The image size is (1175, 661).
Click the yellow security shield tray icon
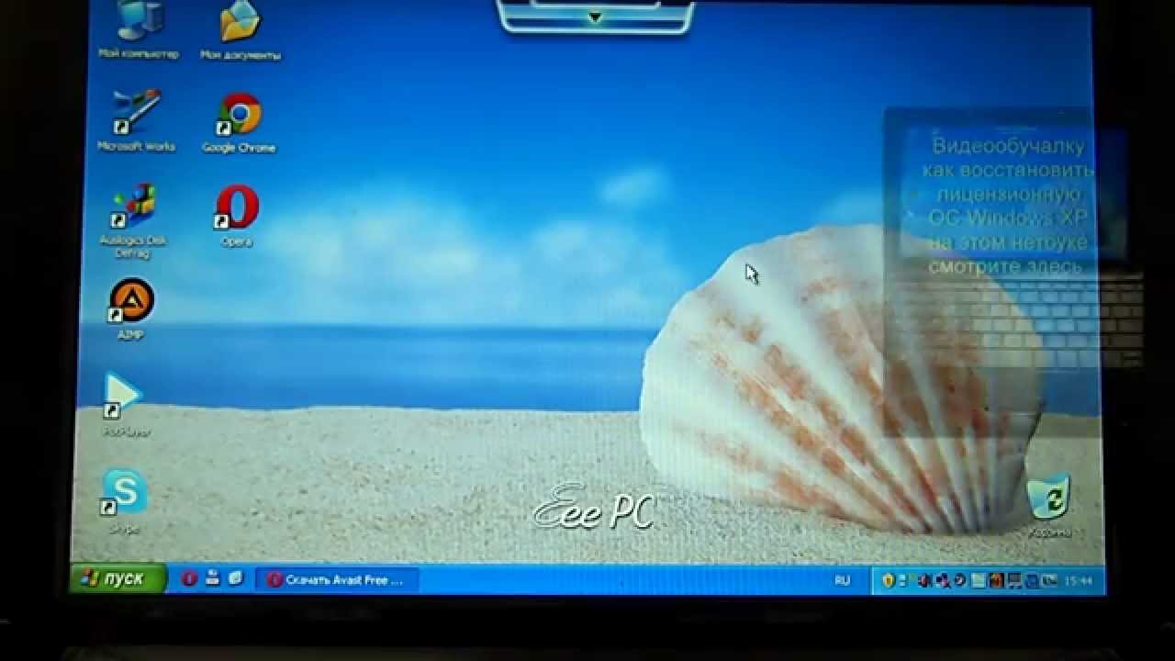(x=888, y=579)
